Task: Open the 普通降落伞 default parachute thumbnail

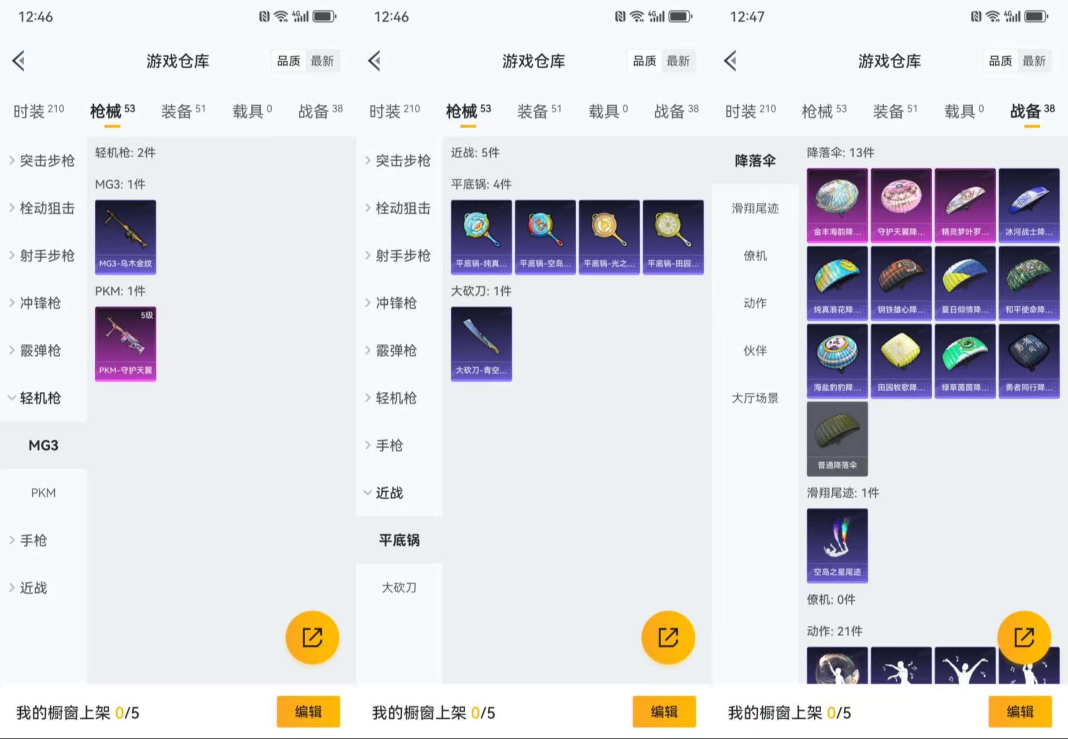Action: (x=837, y=439)
